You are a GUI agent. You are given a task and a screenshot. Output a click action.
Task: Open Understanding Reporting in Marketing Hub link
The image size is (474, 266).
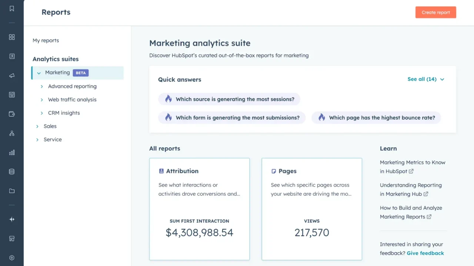click(x=411, y=190)
